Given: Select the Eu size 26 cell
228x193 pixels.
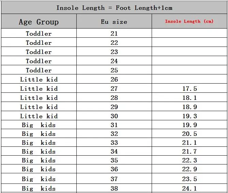Looking at the screenshot, I should point(114,80).
